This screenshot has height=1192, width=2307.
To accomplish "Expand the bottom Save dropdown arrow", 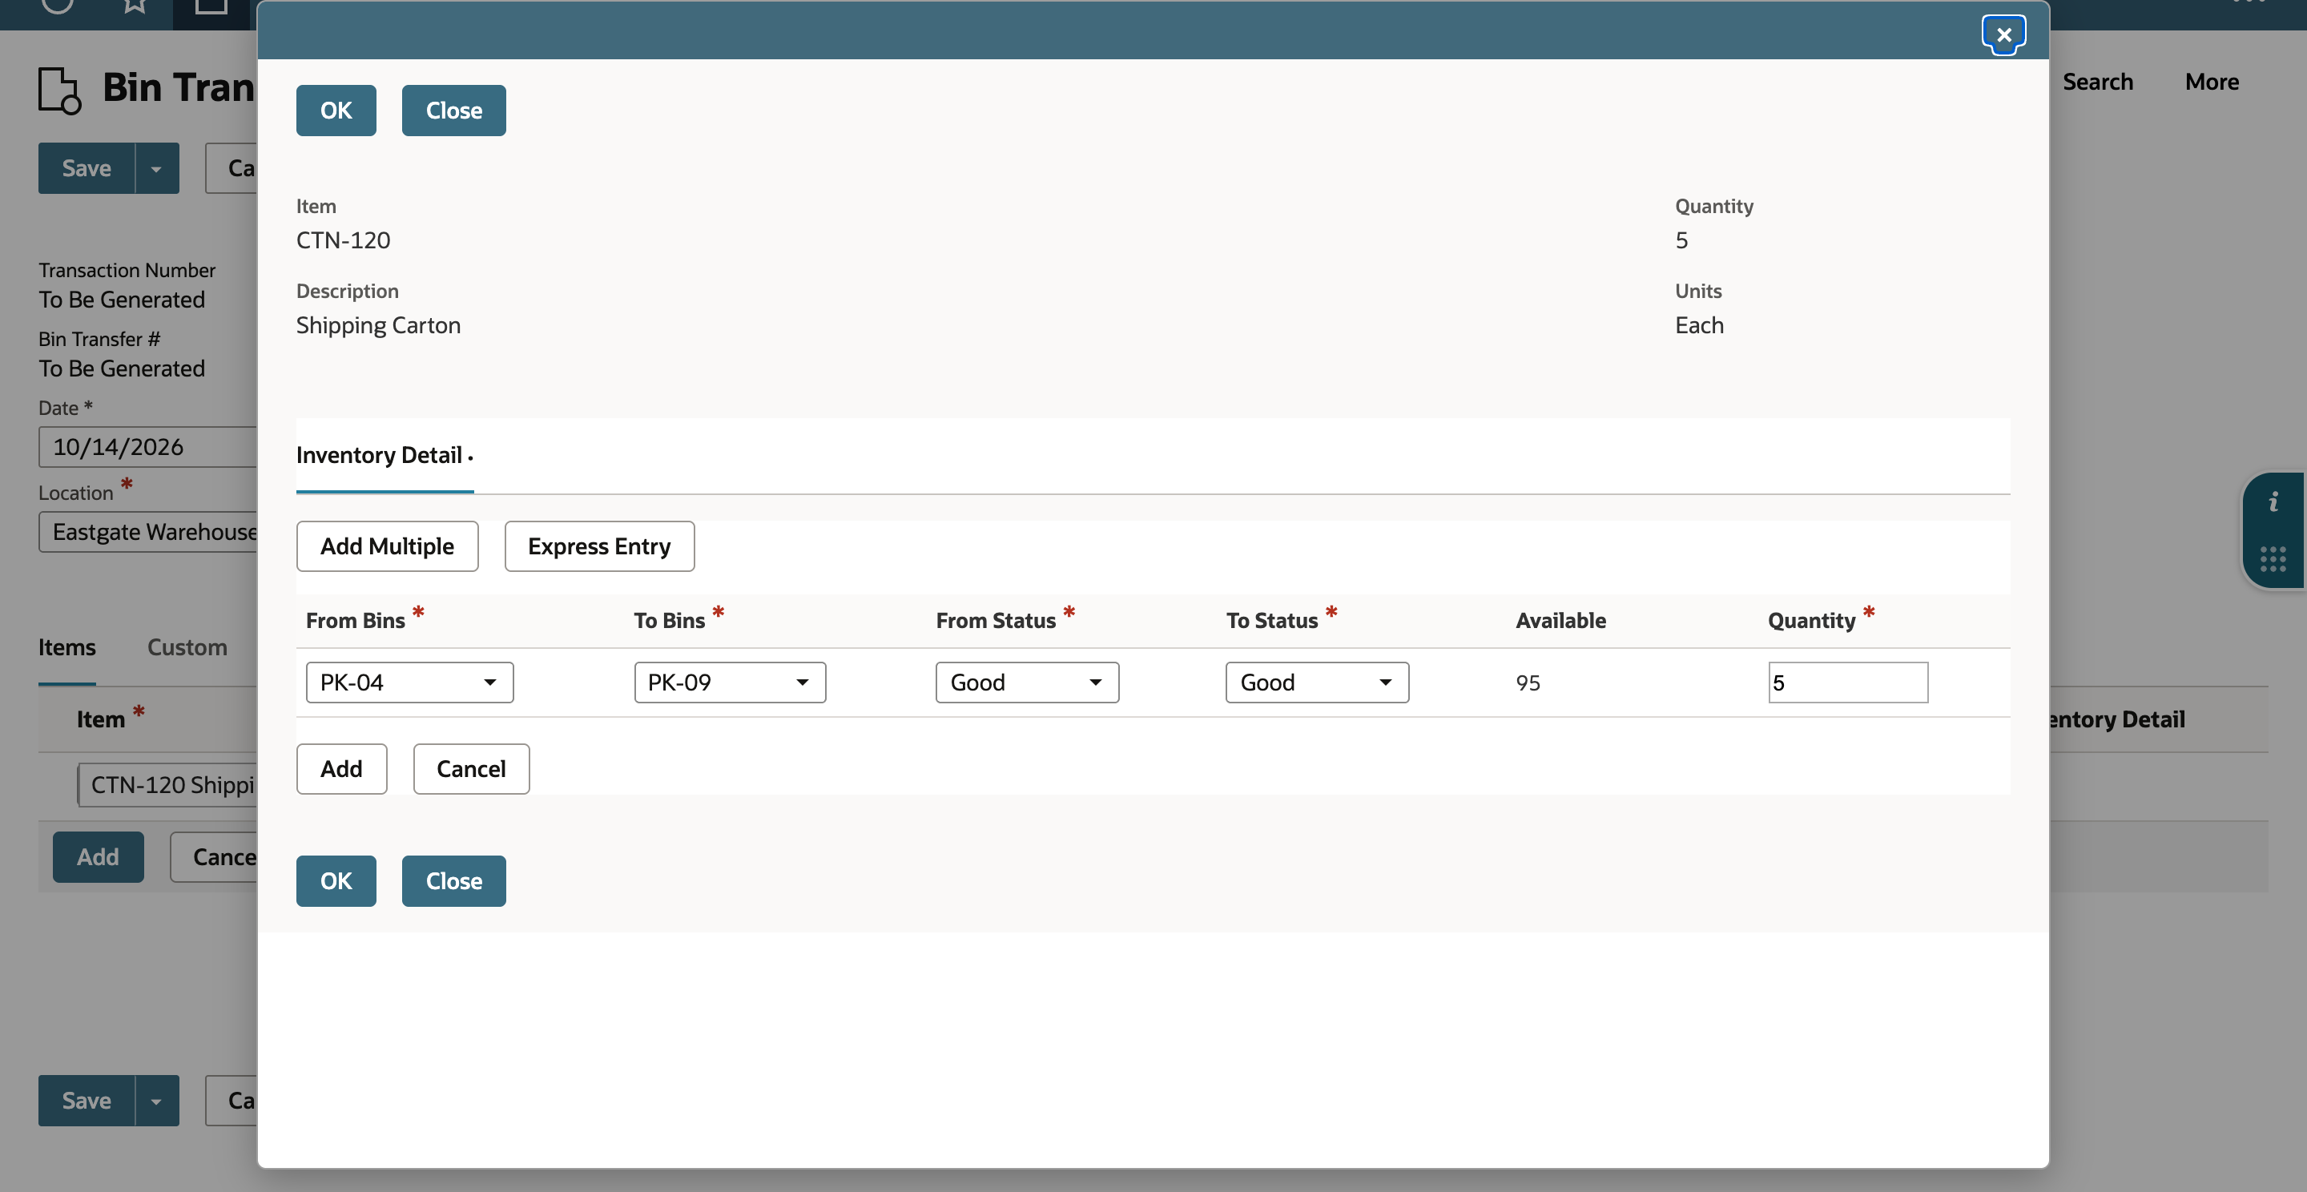I will 157,1101.
